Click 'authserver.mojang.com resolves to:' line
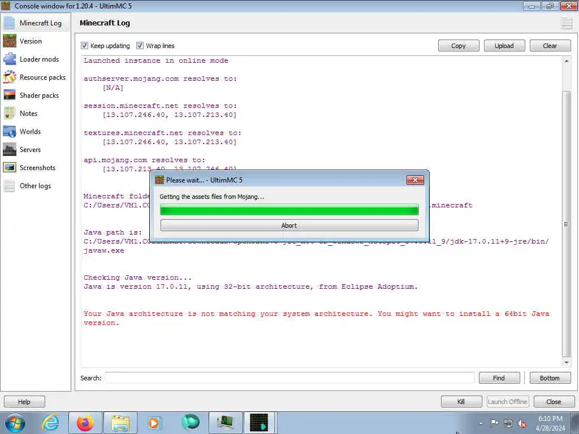The height and width of the screenshot is (434, 579). coord(160,79)
